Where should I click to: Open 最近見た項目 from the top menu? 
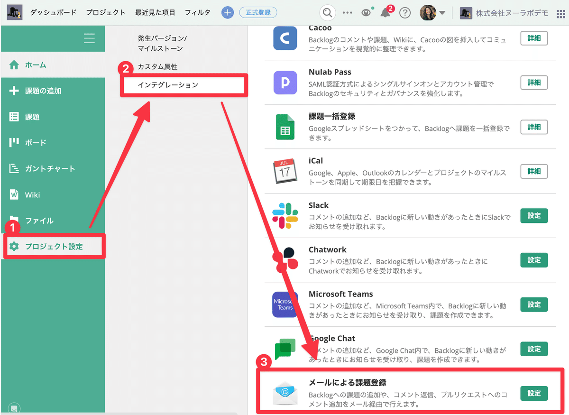coord(155,13)
